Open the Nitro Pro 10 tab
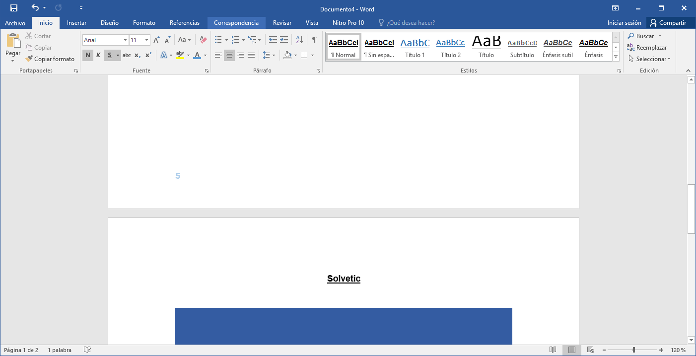696x356 pixels. pos(348,23)
